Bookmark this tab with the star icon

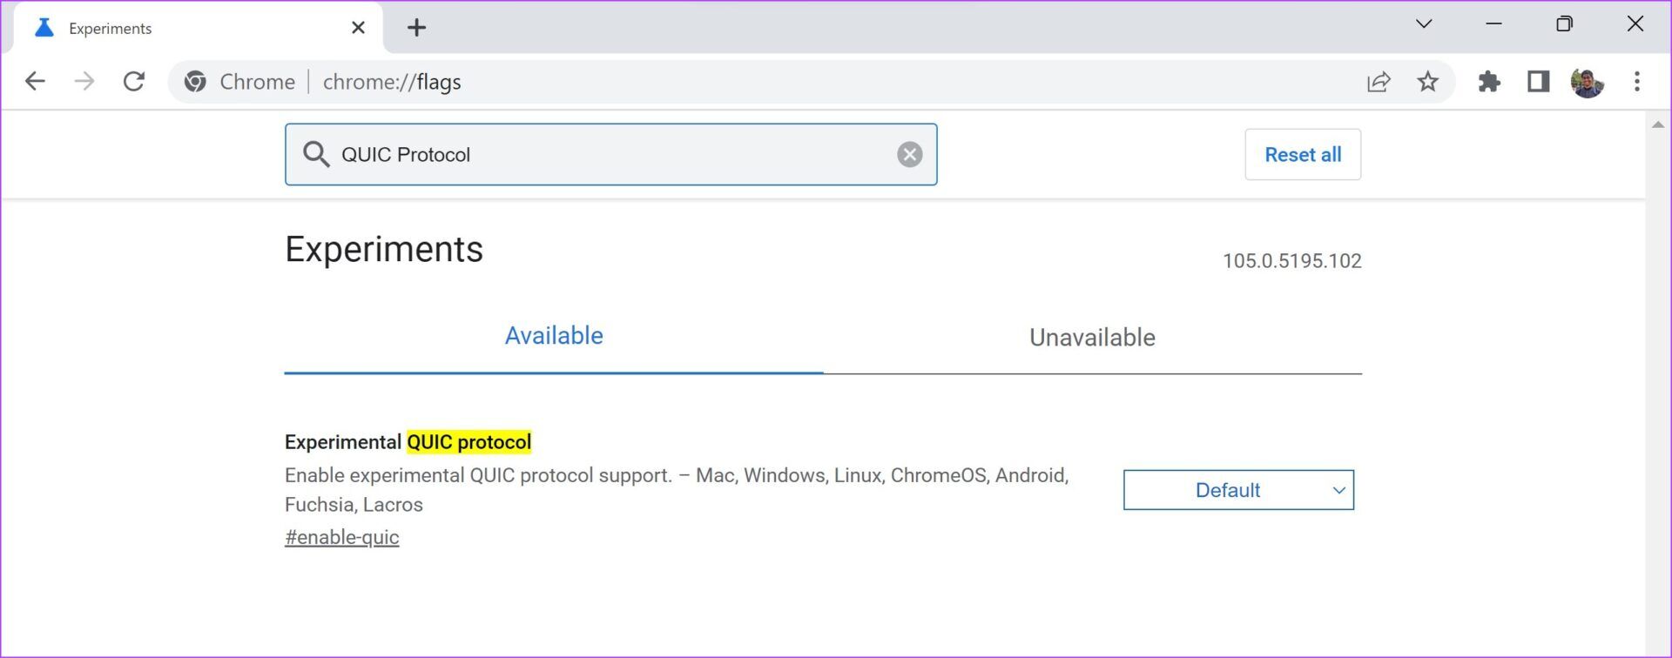1428,82
